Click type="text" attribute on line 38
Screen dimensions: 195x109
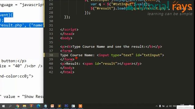tap(122, 55)
